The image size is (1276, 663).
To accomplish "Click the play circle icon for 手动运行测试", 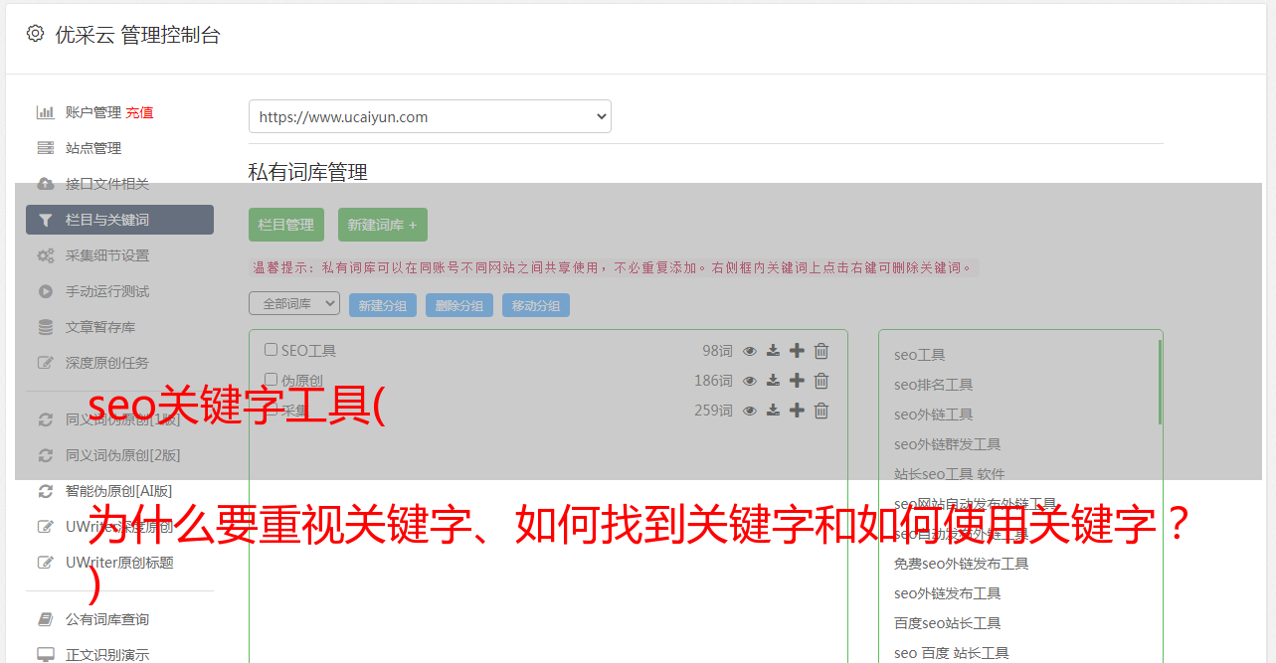I will pyautogui.click(x=45, y=291).
